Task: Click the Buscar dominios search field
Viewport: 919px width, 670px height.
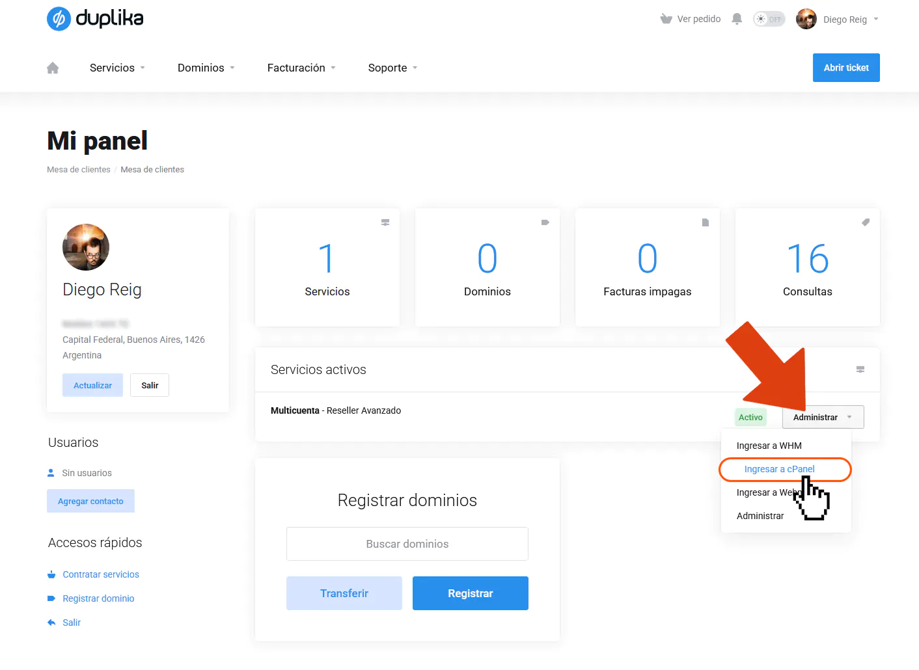Action: click(x=407, y=544)
